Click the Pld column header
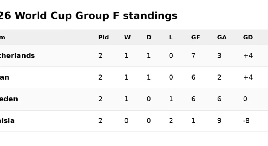 coord(104,37)
